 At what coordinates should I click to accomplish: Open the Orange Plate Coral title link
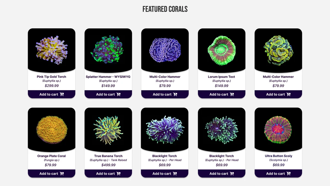pos(51,156)
